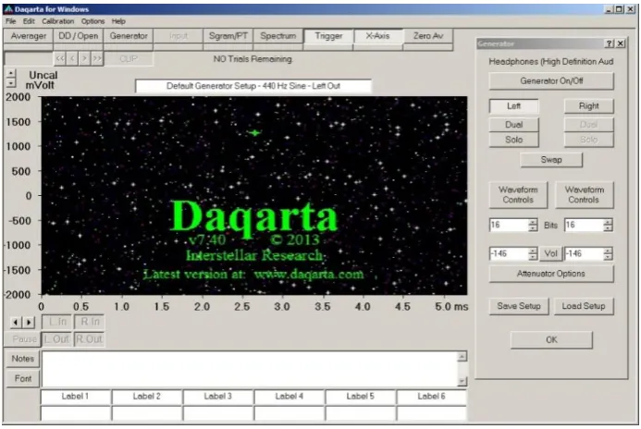Click the Label 1 field
Viewport: 641px width, 429px height.
[x=75, y=397]
